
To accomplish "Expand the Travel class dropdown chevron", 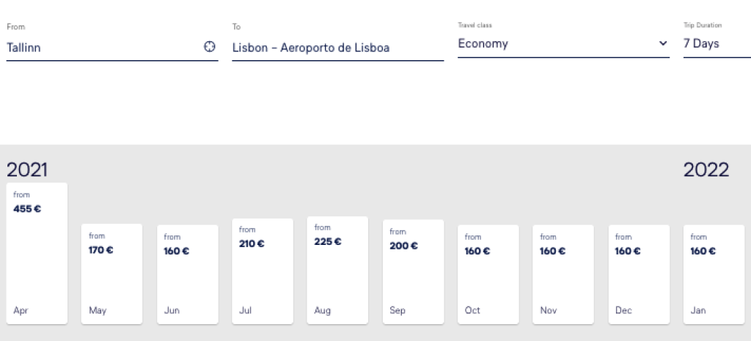I will click(x=663, y=44).
